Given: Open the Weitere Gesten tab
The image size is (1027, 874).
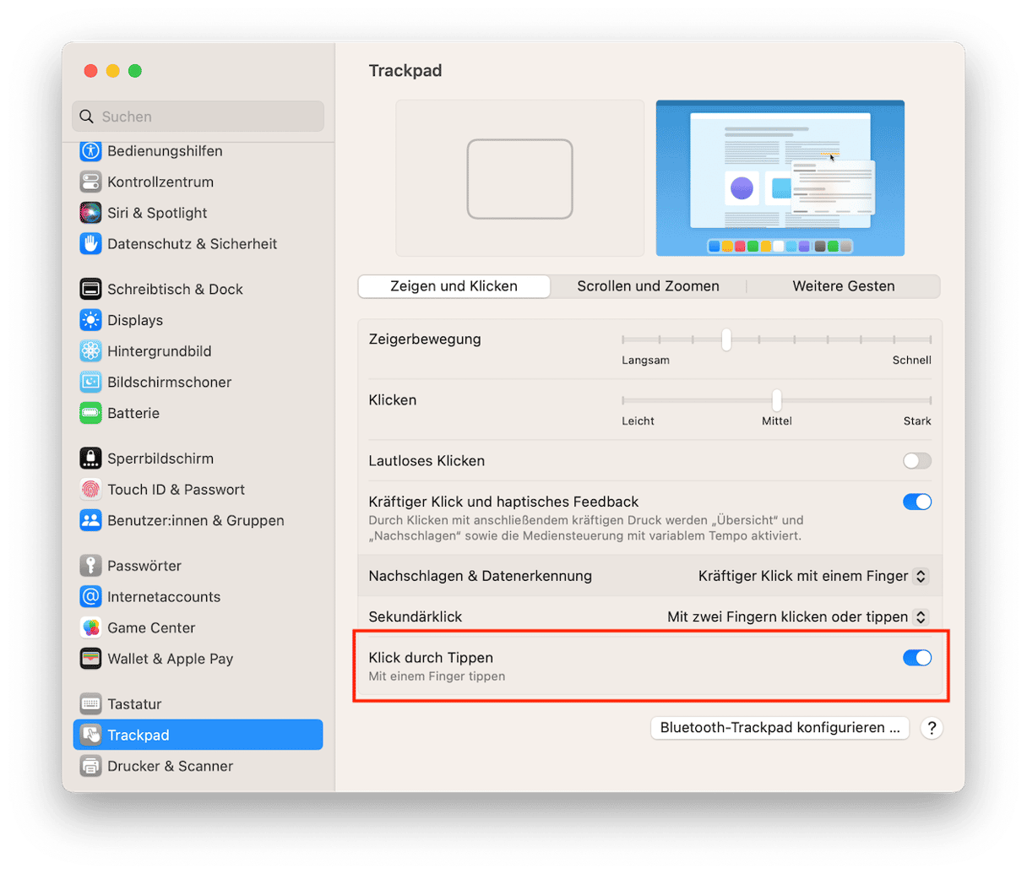Looking at the screenshot, I should pyautogui.click(x=843, y=286).
